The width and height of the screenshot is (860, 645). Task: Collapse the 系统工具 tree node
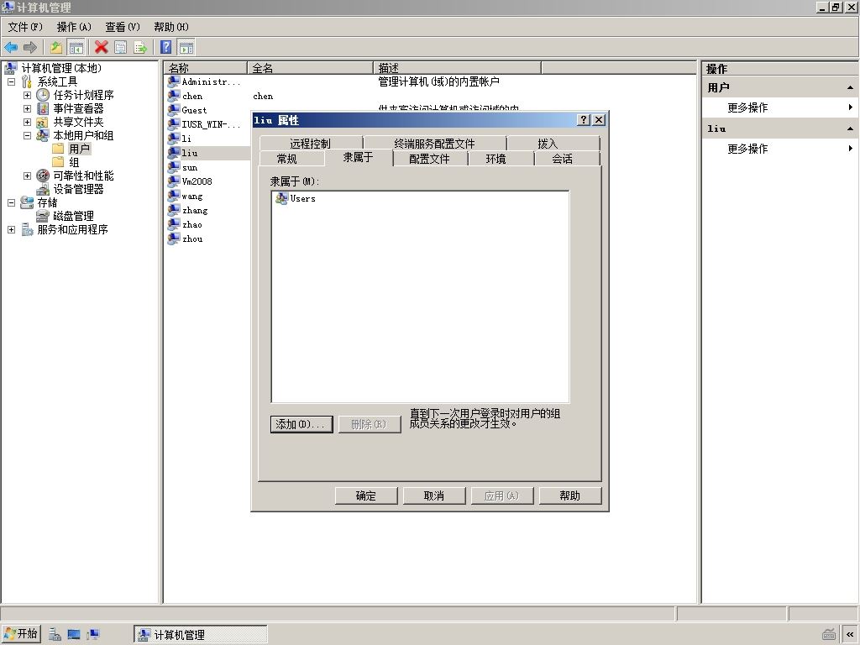pyautogui.click(x=11, y=81)
